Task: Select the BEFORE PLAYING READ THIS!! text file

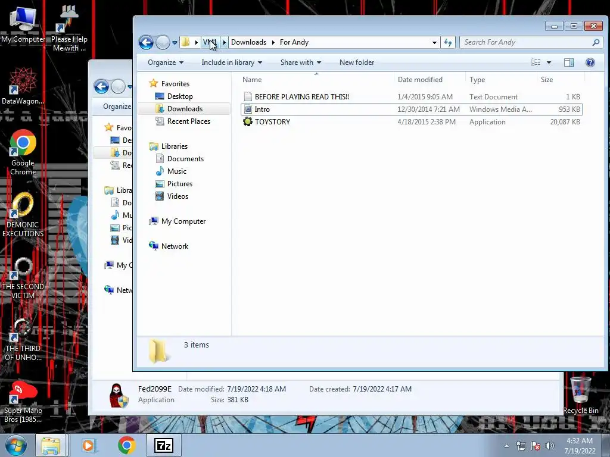Action: pyautogui.click(x=411, y=97)
